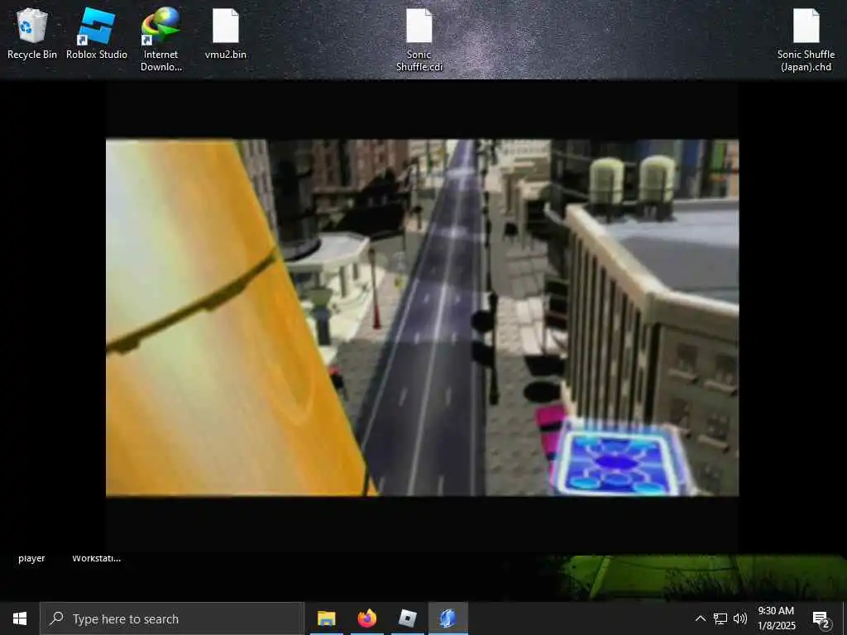Focus the 'Type here to search' box
847x635 pixels.
tap(172, 618)
